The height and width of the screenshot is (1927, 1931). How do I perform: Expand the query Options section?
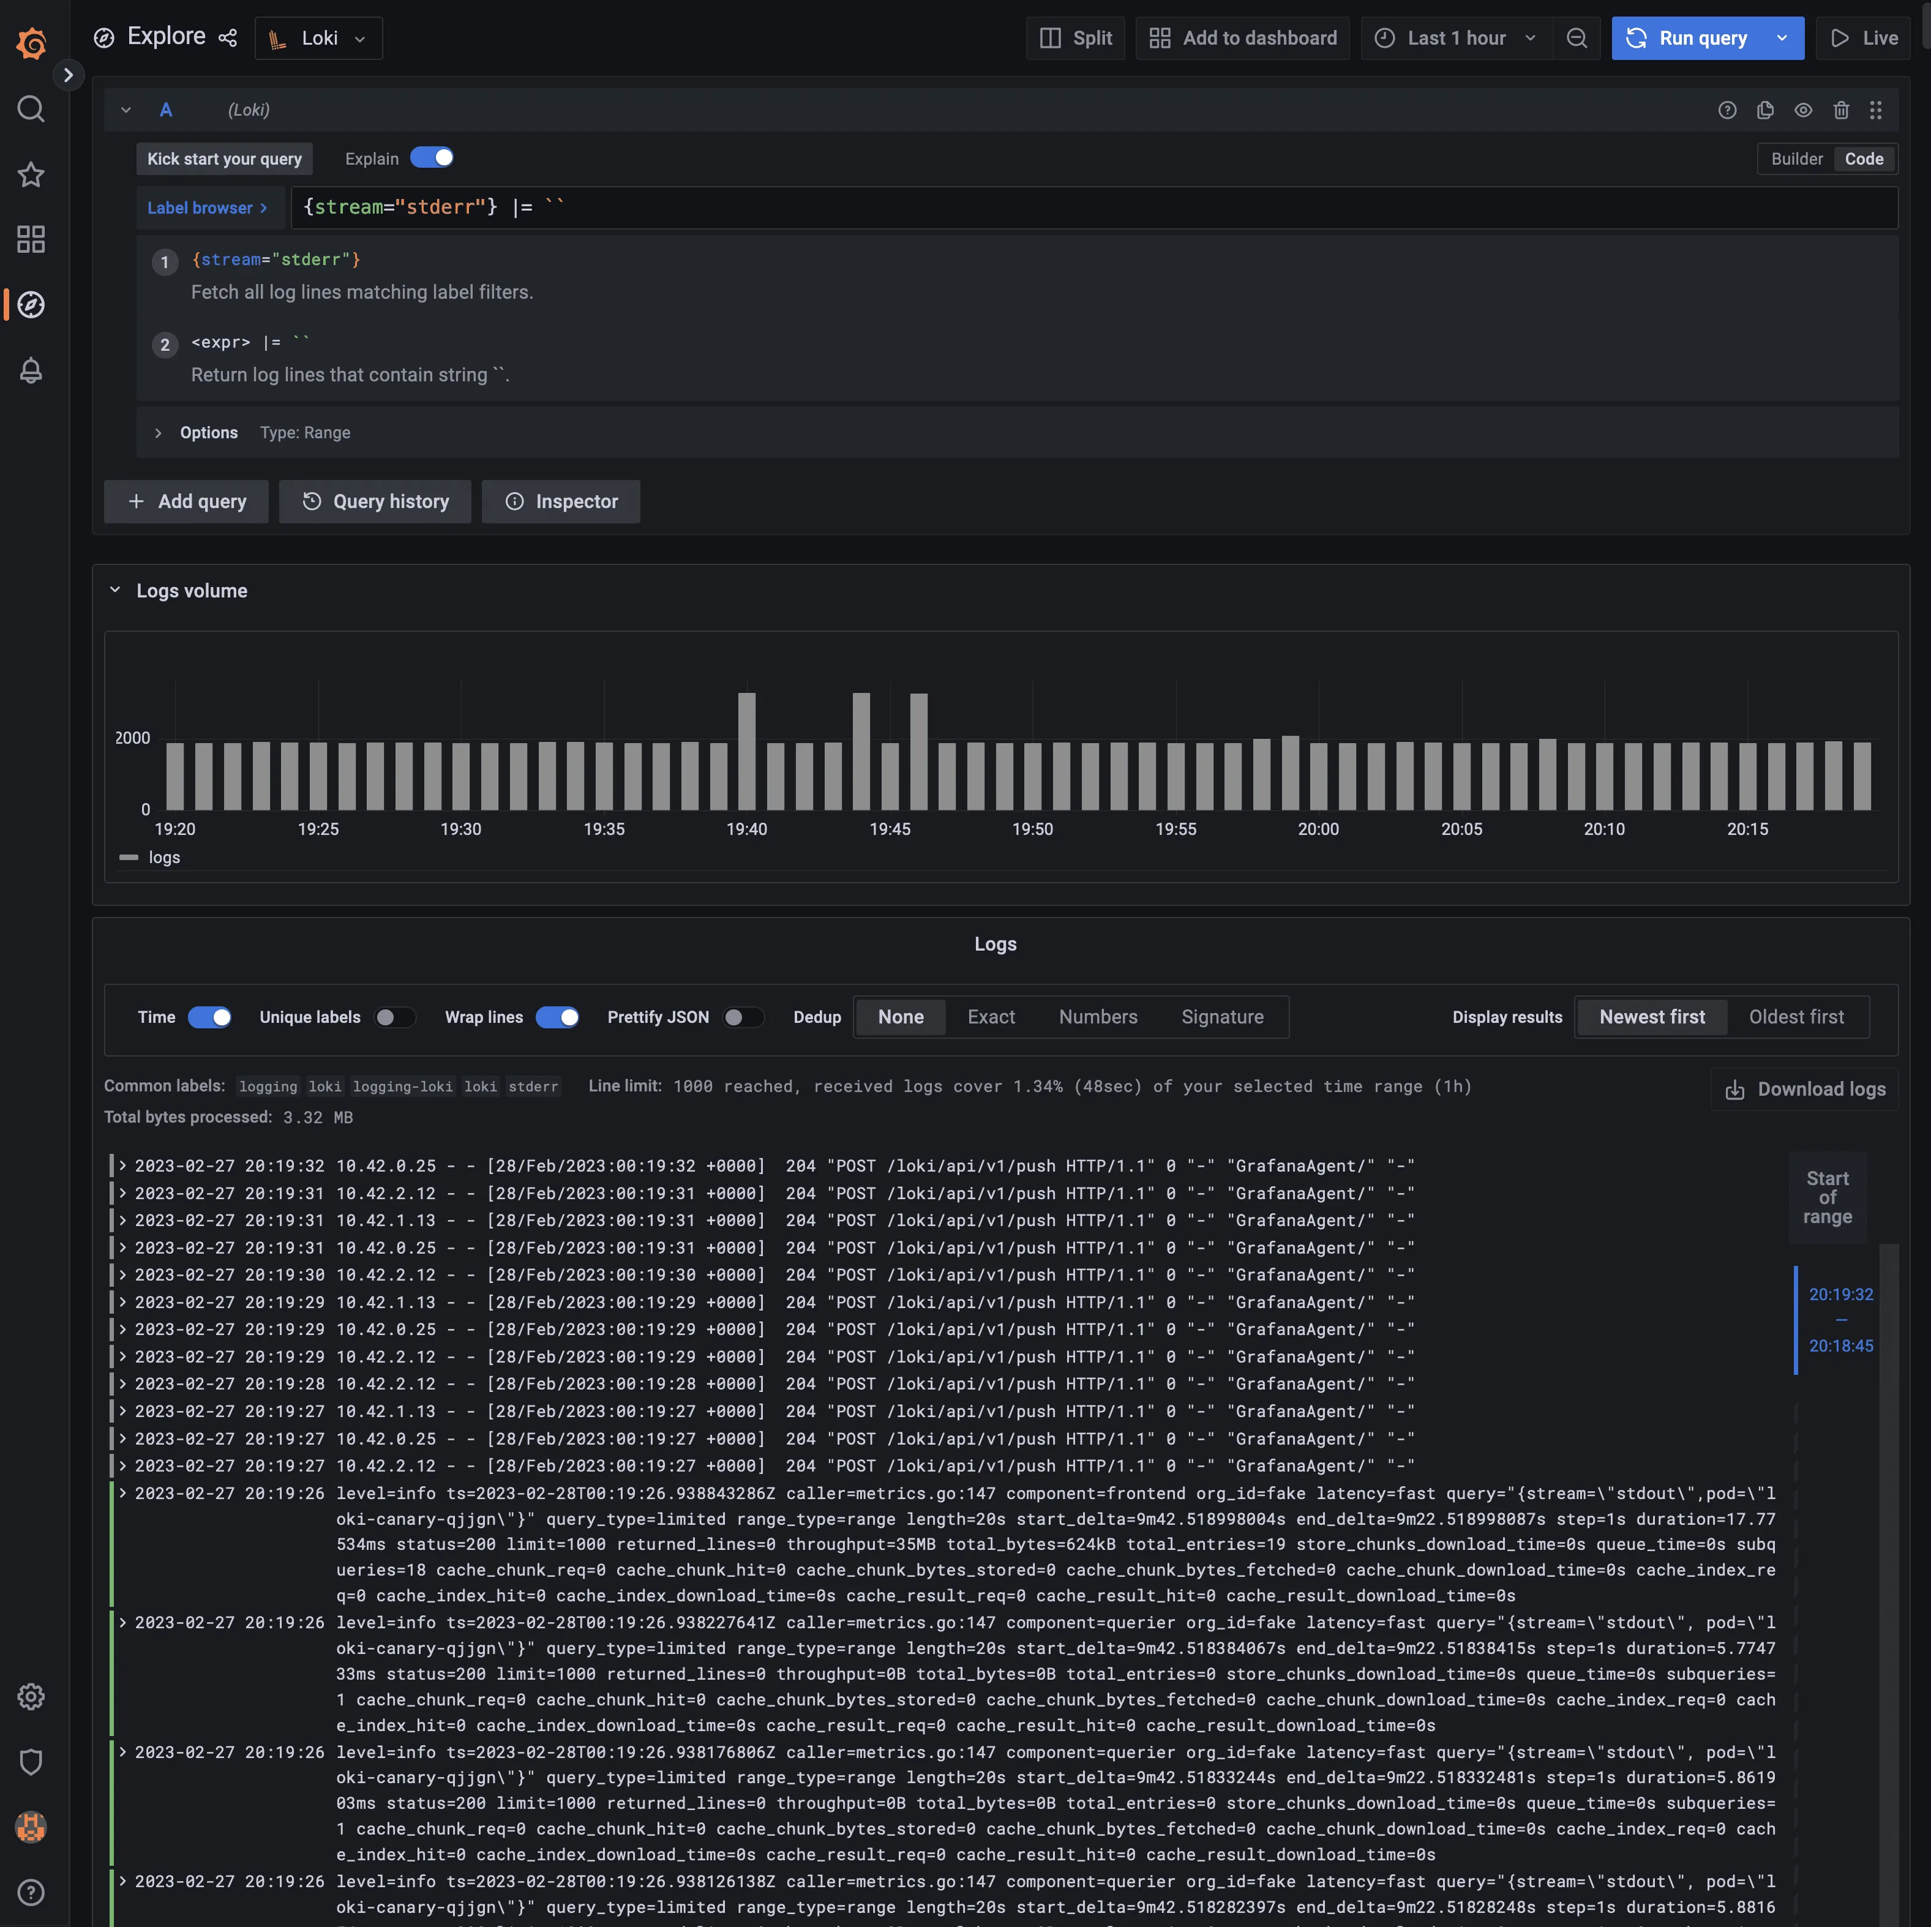point(196,432)
